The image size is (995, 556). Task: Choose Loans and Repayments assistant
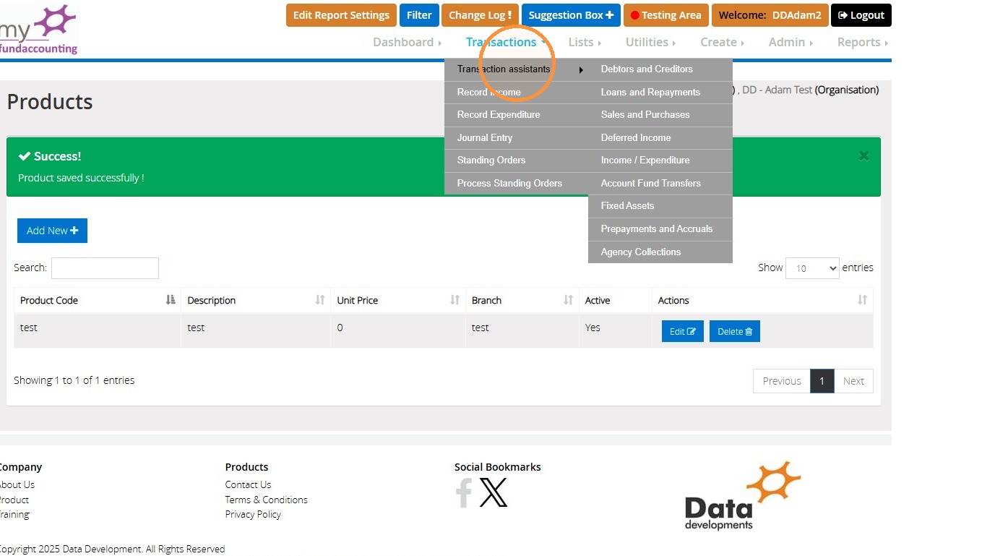[660, 92]
